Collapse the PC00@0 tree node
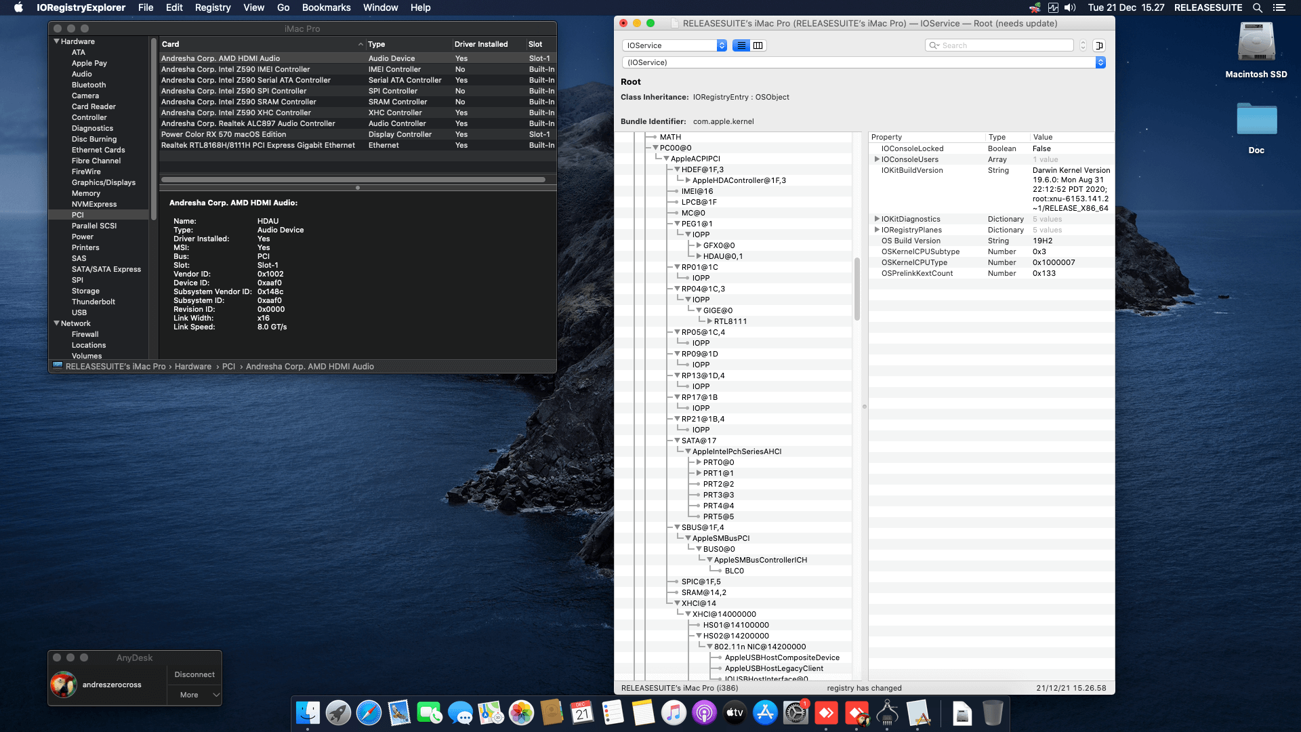 pos(655,148)
